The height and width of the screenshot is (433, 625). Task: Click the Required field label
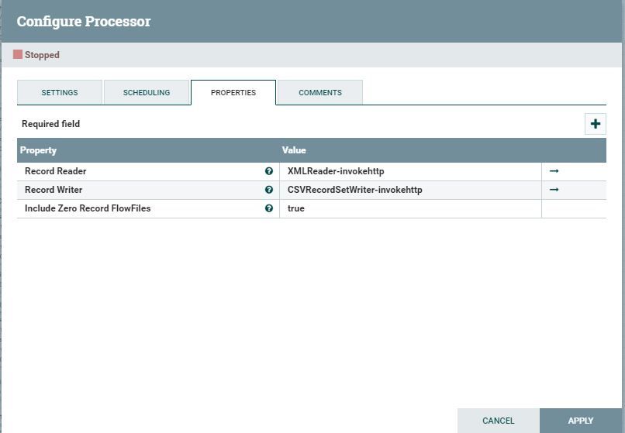pyautogui.click(x=50, y=124)
